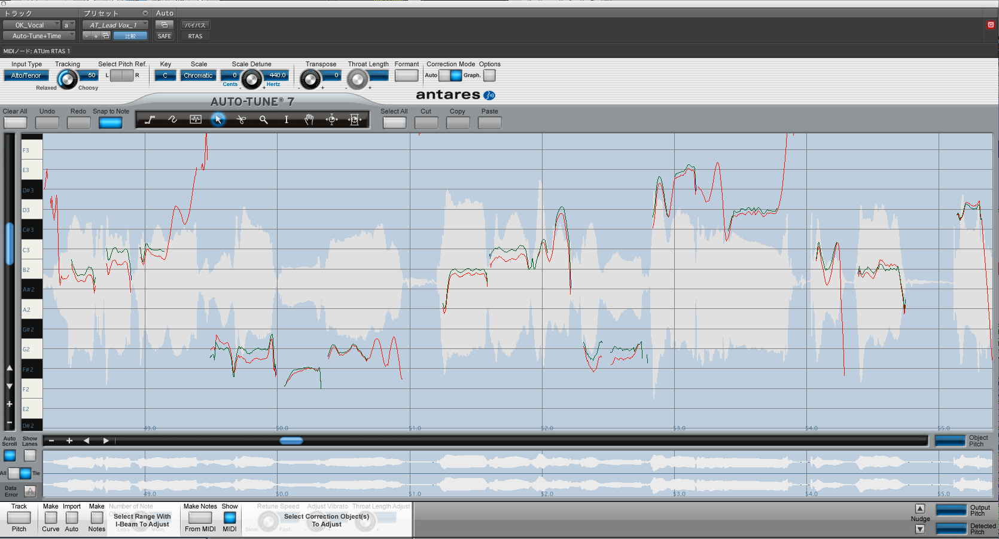The height and width of the screenshot is (539, 999).
Task: Click the SAFE button
Action: 165,36
